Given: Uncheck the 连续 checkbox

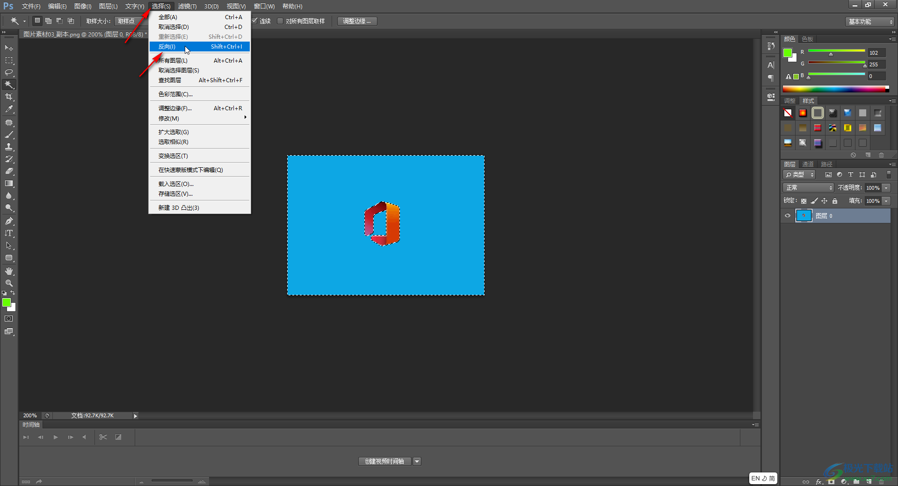Looking at the screenshot, I should [x=255, y=21].
